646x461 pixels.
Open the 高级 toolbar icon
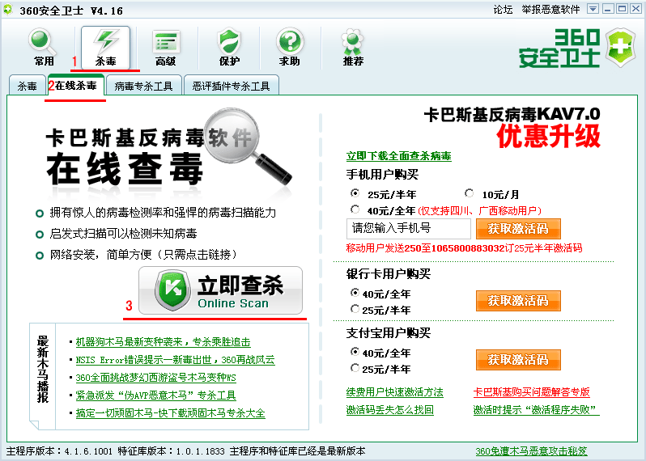(x=166, y=48)
